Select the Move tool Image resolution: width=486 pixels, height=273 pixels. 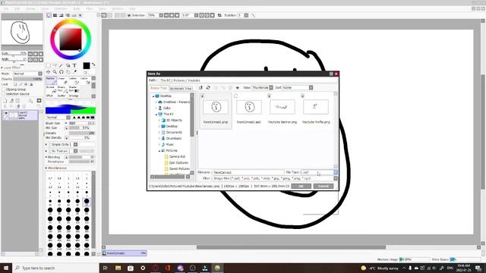49,72
